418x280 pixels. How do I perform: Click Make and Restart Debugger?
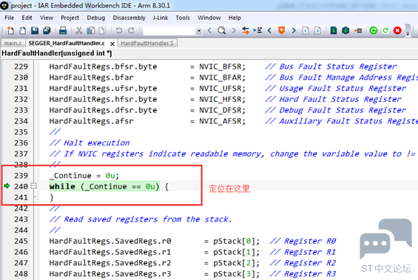[x=374, y=30]
